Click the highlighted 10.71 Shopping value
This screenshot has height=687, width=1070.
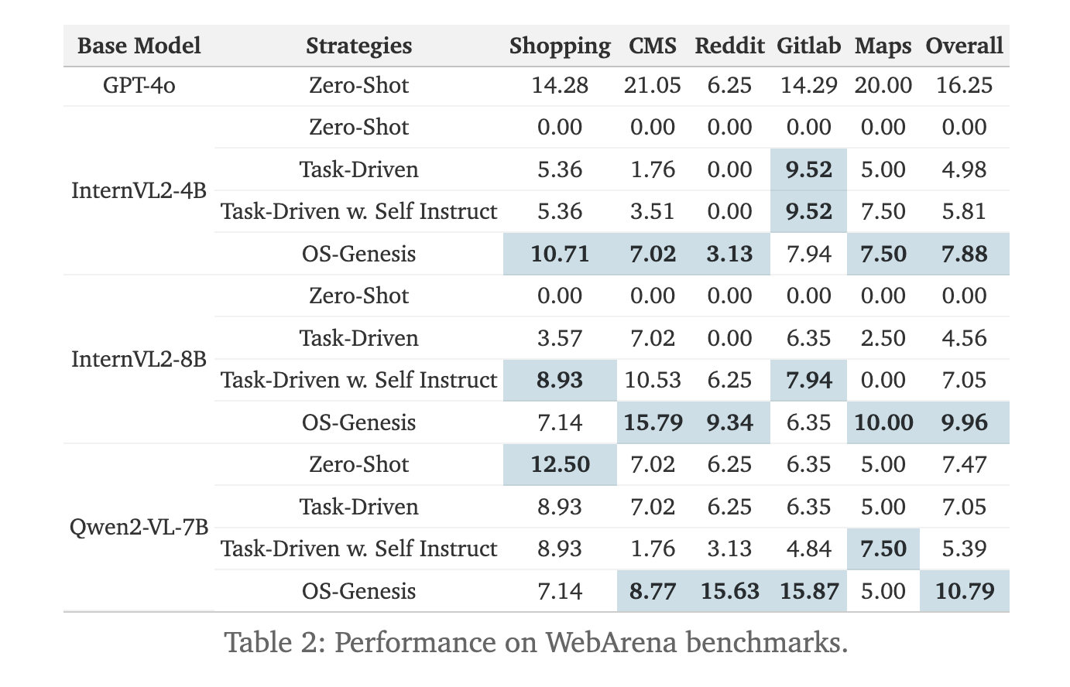tap(560, 254)
